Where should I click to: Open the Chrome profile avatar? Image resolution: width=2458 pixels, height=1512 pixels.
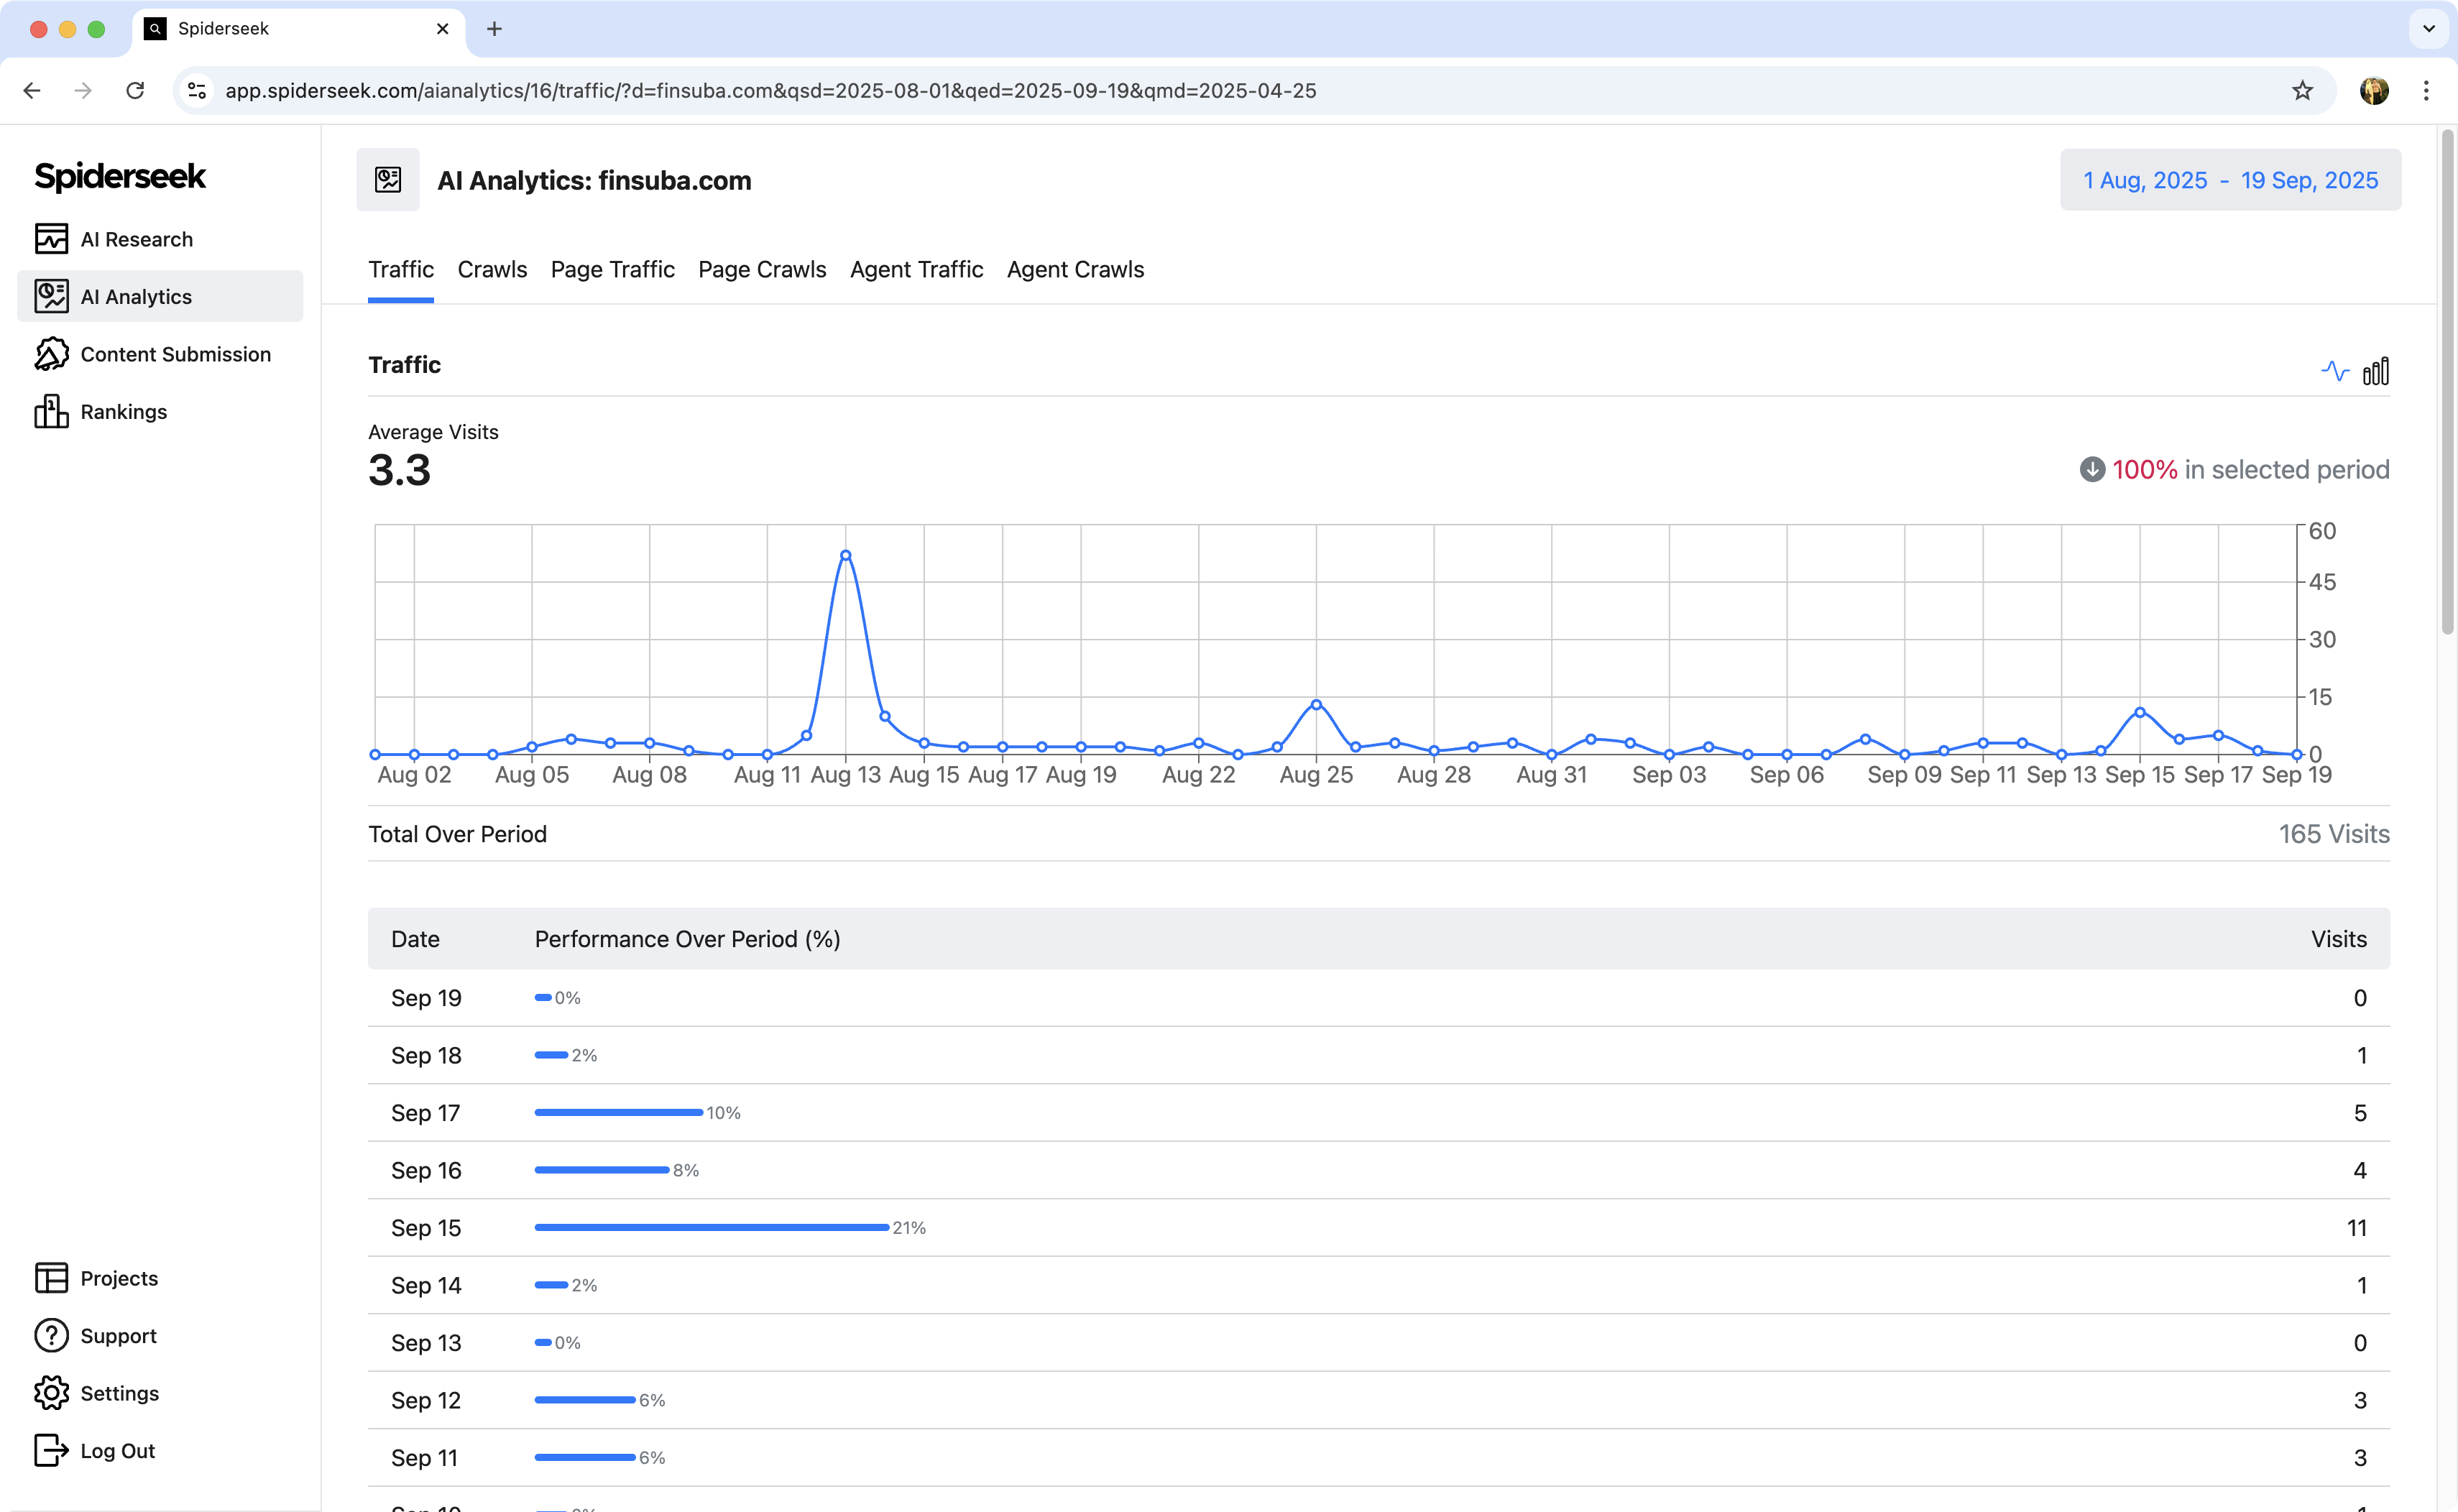(x=2374, y=91)
